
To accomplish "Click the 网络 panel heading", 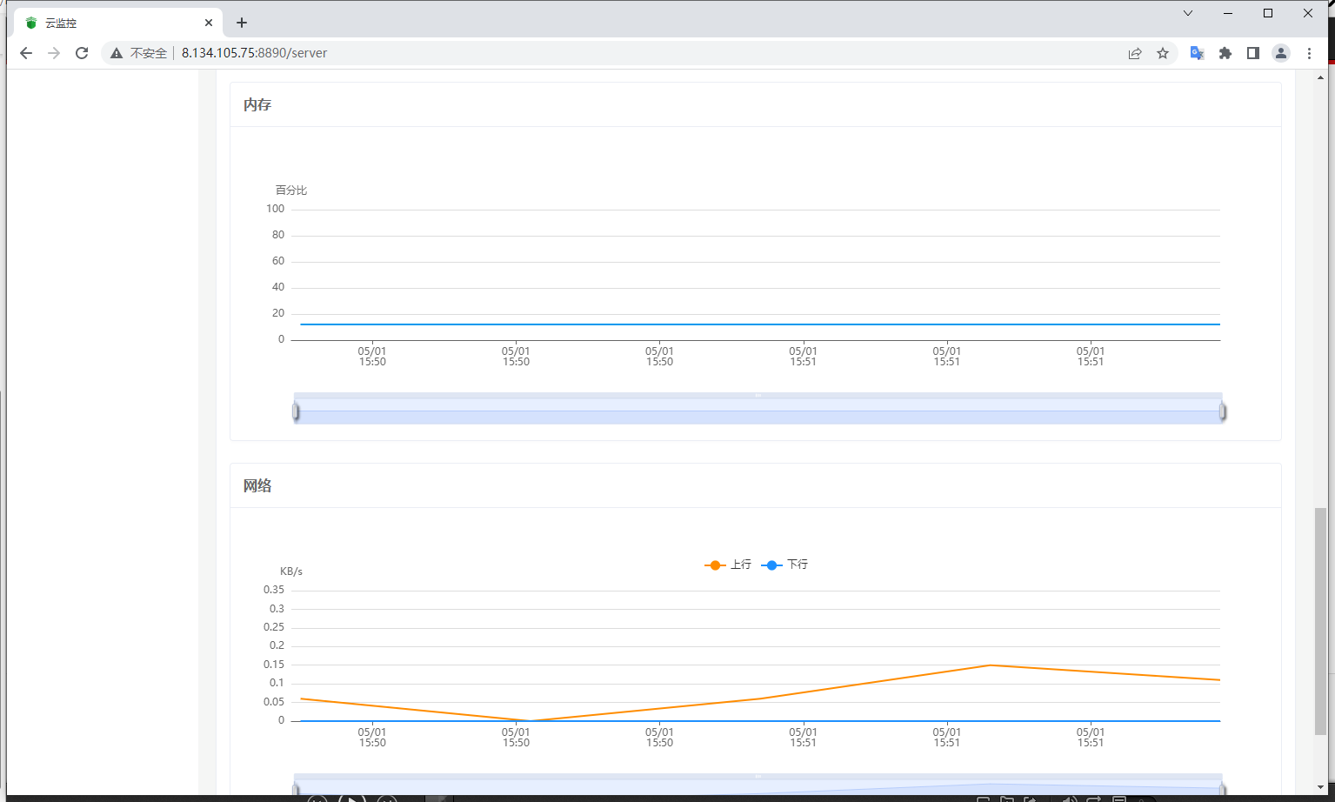I will (257, 485).
